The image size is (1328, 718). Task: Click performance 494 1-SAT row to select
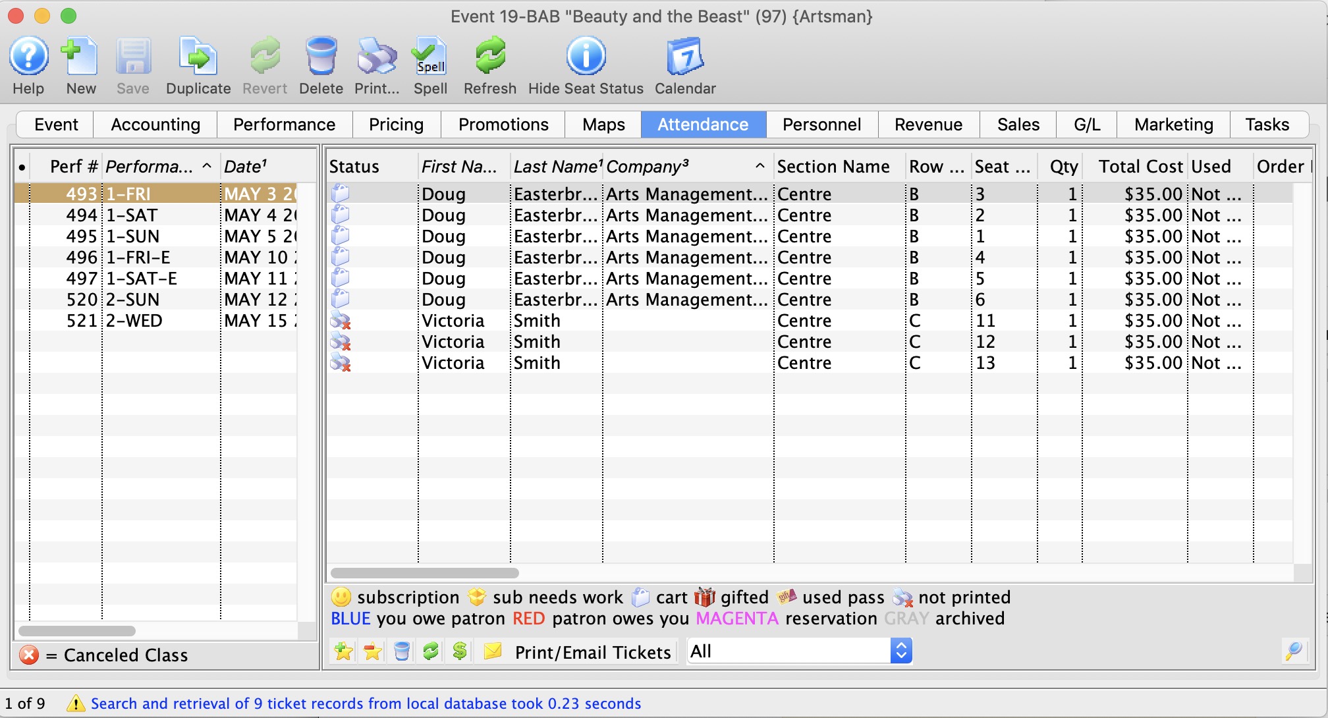pos(159,214)
